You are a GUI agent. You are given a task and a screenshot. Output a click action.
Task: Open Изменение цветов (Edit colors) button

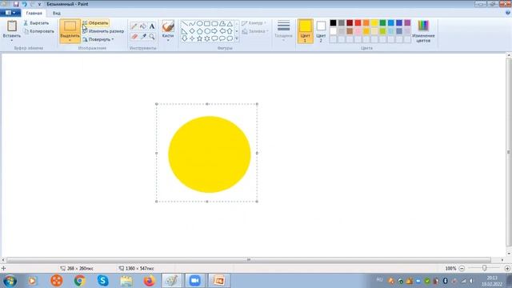[x=423, y=31]
